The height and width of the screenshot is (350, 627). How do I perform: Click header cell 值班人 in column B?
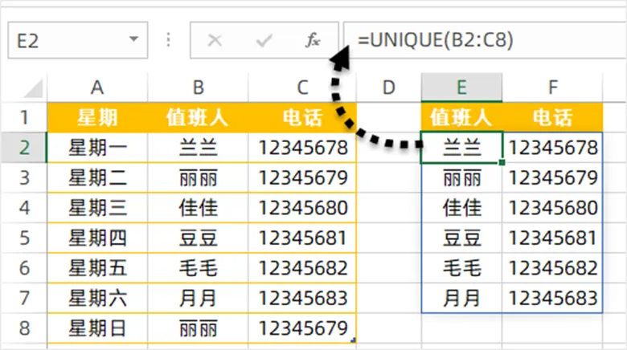[198, 118]
